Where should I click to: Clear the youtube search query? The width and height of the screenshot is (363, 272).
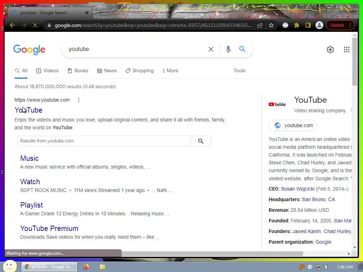tap(211, 49)
